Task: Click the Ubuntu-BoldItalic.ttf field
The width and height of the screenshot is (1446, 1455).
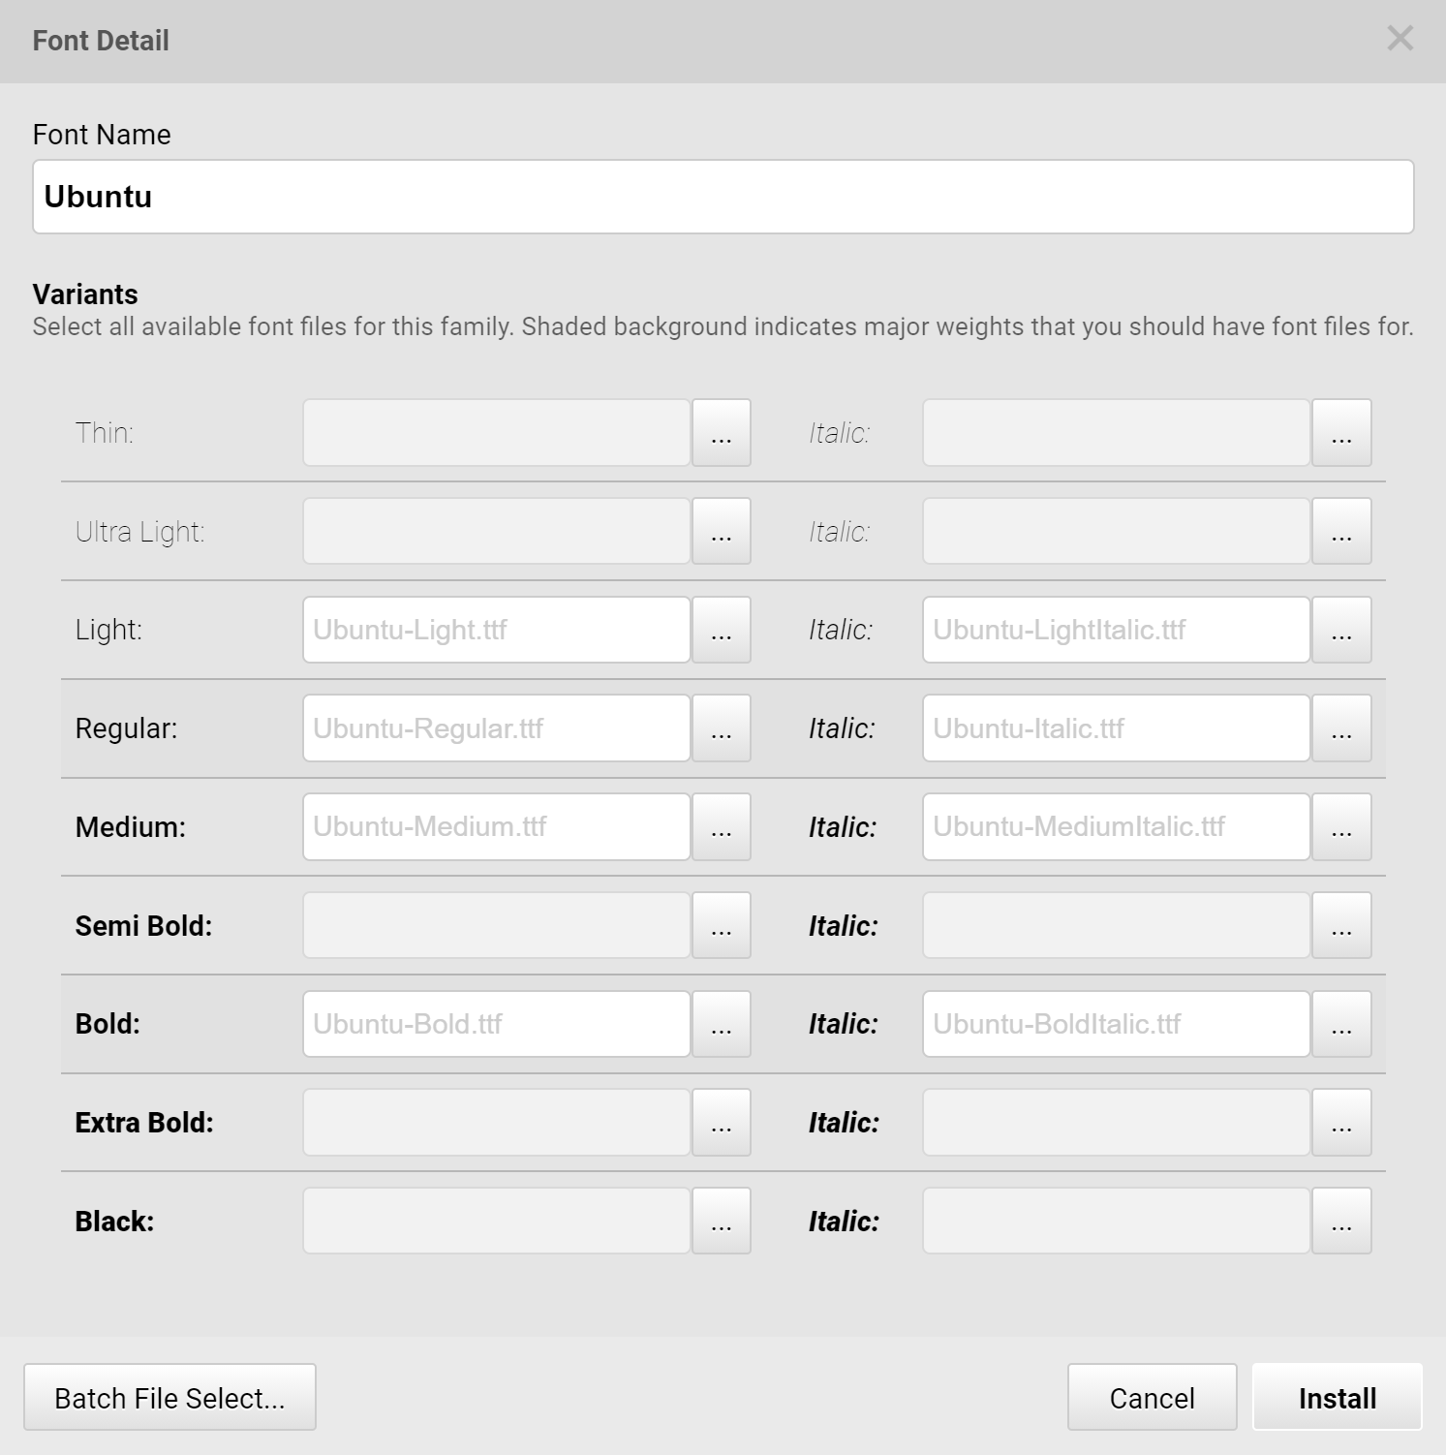Action: tap(1117, 1024)
